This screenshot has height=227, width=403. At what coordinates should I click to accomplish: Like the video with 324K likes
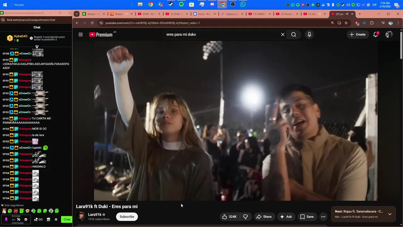coord(230,217)
